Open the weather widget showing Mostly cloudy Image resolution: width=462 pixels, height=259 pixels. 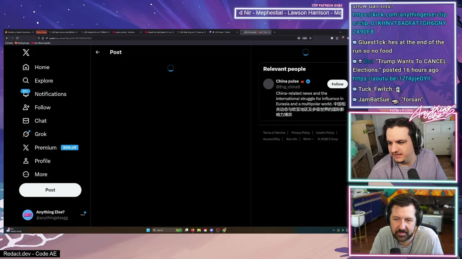14,230
